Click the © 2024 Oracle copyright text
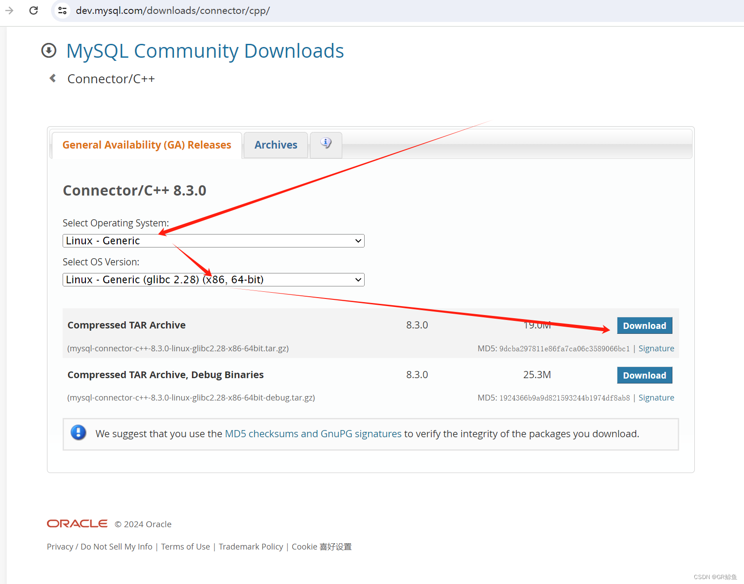The width and height of the screenshot is (744, 584). pos(143,524)
